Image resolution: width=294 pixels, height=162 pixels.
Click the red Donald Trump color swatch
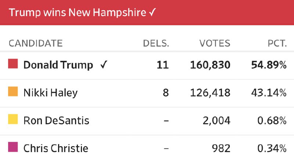point(13,64)
